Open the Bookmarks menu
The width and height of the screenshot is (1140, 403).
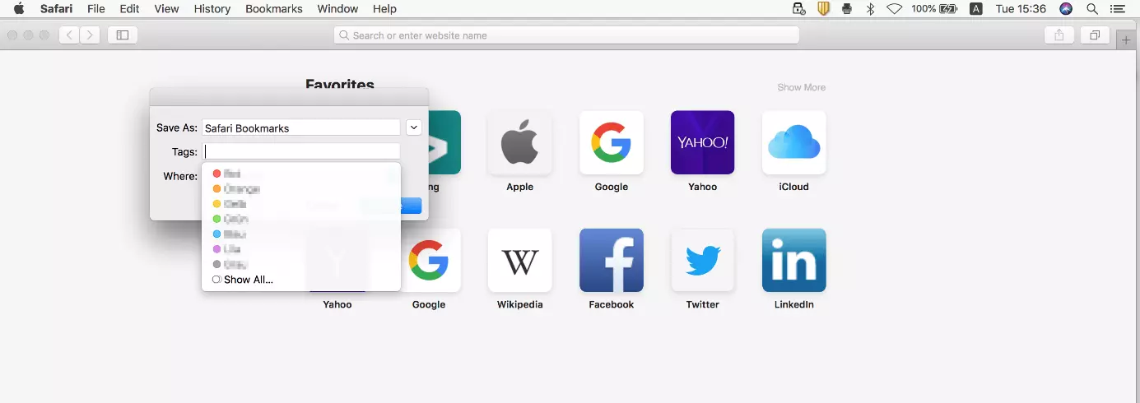pyautogui.click(x=274, y=9)
